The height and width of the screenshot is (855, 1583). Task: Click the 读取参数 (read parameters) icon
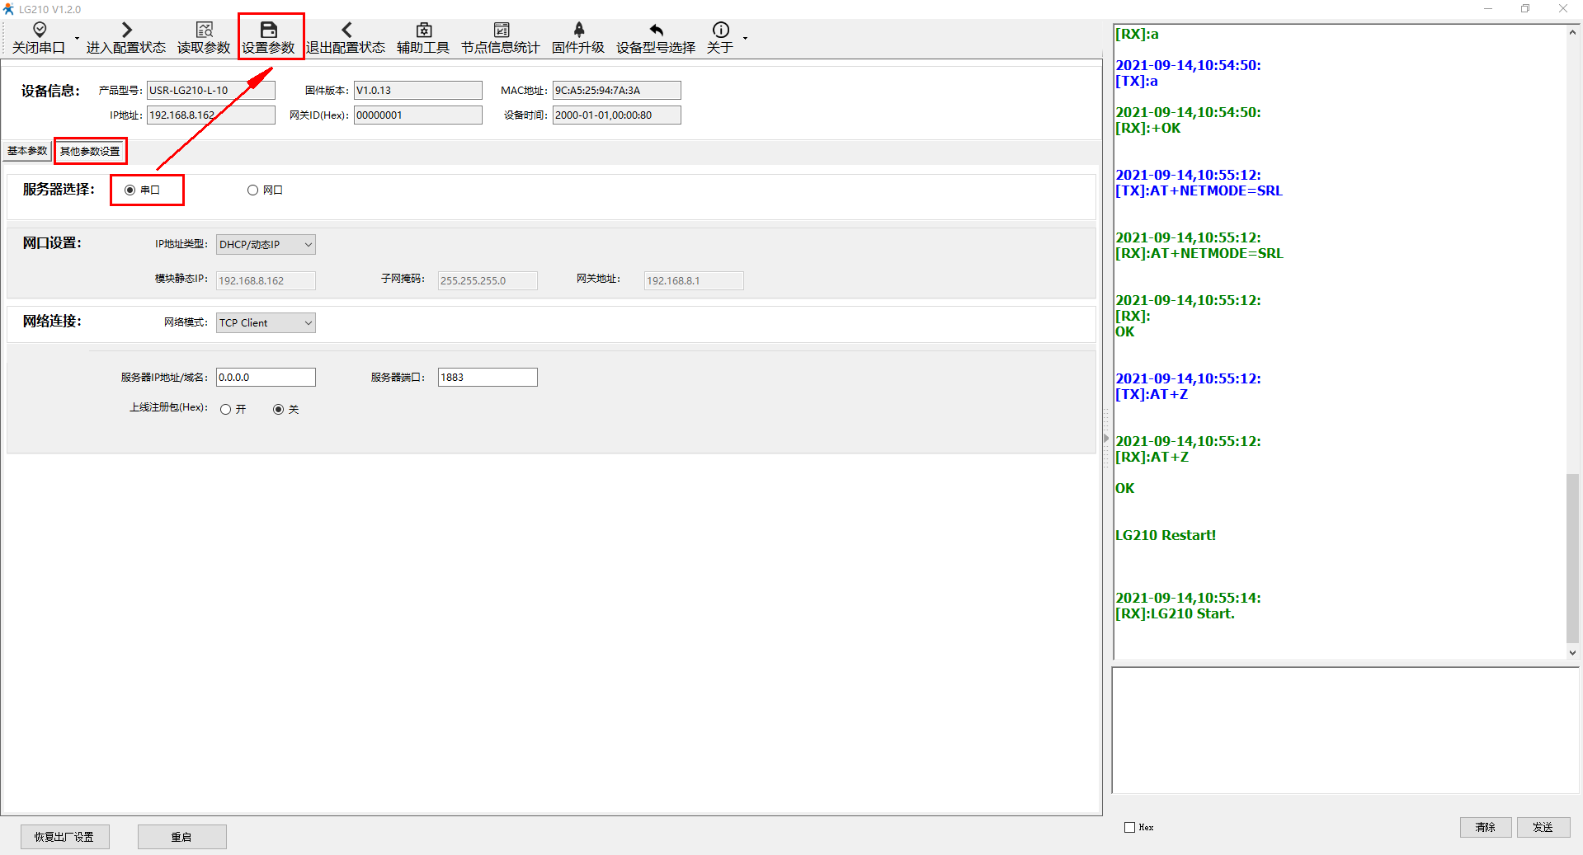(x=204, y=31)
